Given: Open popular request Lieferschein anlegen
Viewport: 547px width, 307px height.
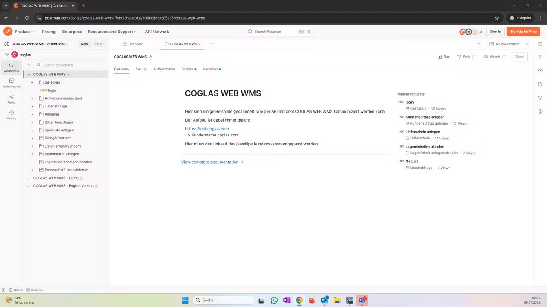Looking at the screenshot, I should pyautogui.click(x=423, y=132).
